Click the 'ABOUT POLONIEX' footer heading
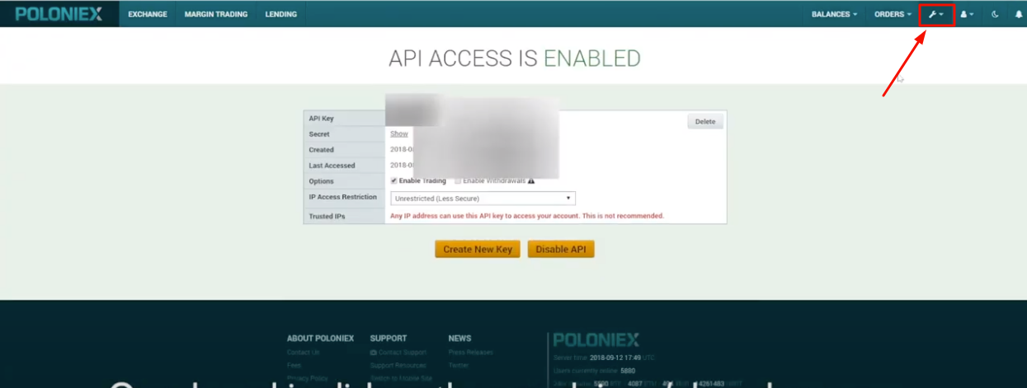 (x=320, y=338)
